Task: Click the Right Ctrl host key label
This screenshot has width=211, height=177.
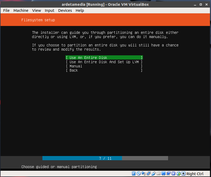Action: [x=195, y=174]
